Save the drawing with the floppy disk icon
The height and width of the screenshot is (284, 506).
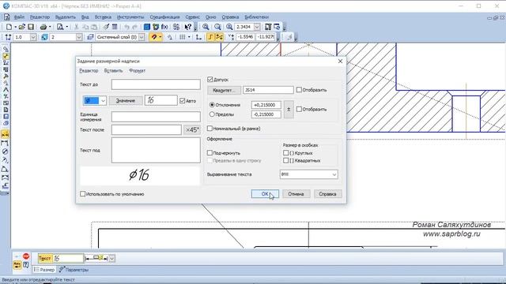point(31,27)
